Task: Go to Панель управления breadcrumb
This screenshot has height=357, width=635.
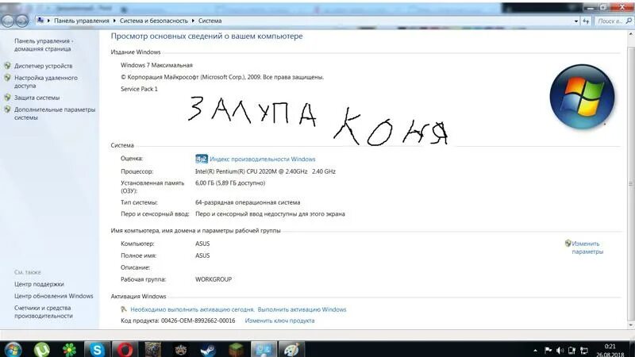Action: 82,21
